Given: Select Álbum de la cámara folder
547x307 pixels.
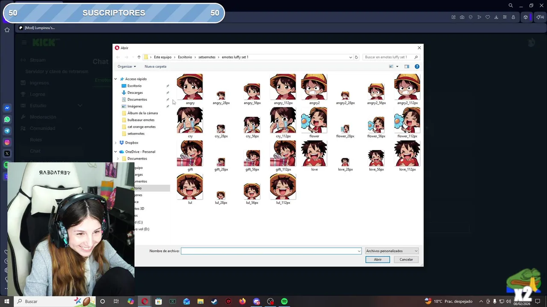Looking at the screenshot, I should tap(142, 113).
